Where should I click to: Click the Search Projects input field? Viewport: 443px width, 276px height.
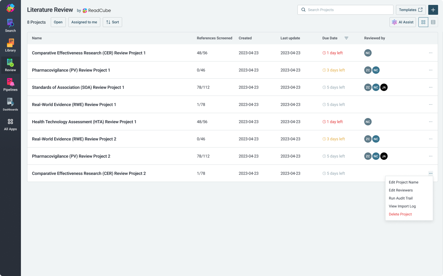345,10
